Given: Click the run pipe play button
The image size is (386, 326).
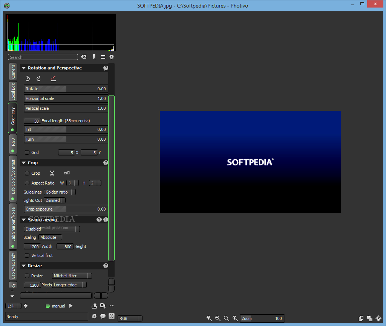Looking at the screenshot, I should click(71, 306).
